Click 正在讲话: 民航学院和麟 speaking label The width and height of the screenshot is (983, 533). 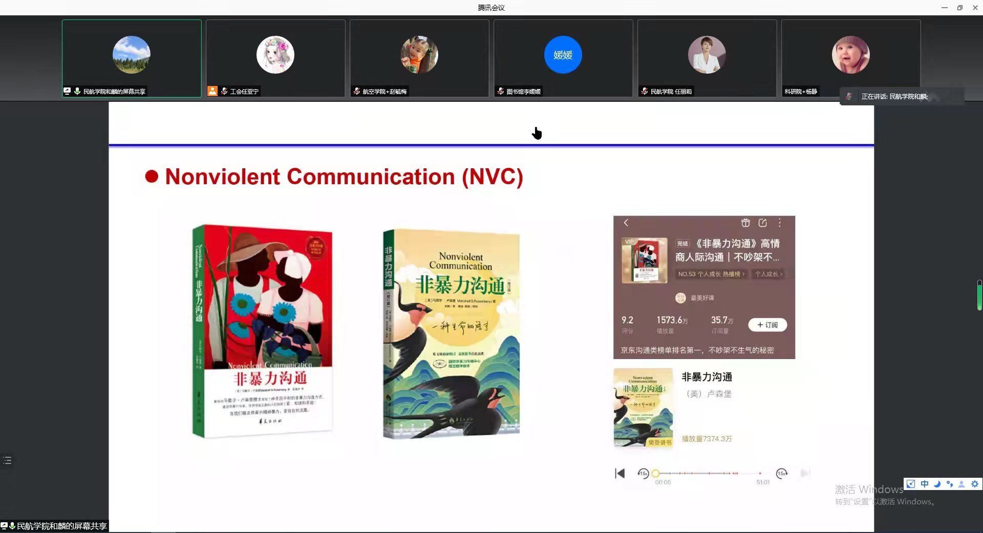coord(894,96)
